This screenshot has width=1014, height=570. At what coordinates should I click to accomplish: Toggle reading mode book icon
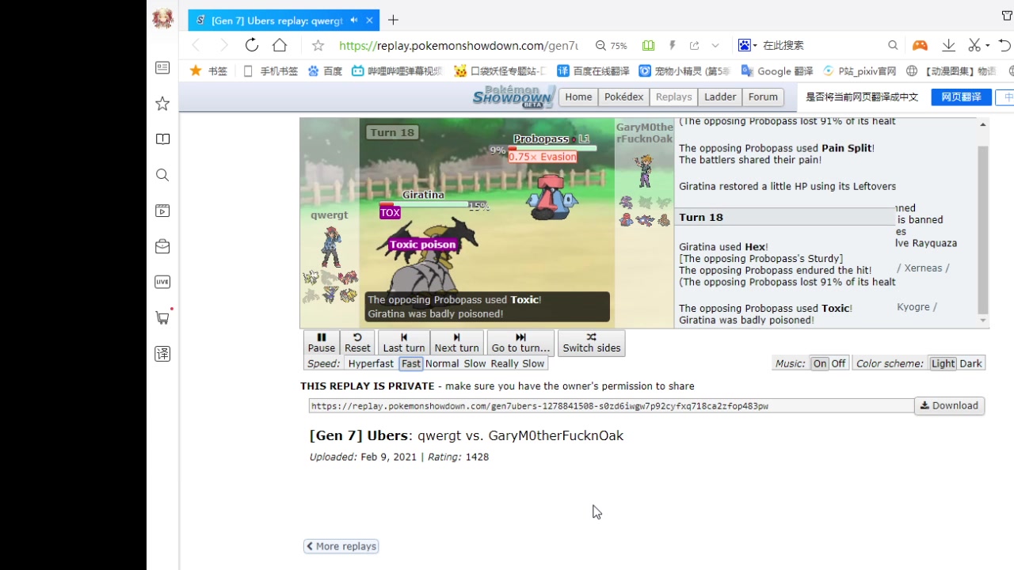point(648,45)
